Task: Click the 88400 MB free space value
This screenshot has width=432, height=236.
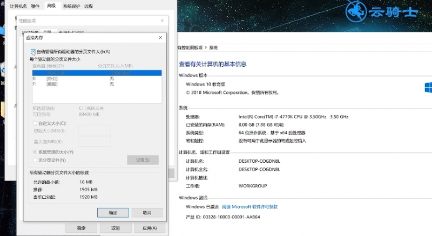Action: coord(89,114)
